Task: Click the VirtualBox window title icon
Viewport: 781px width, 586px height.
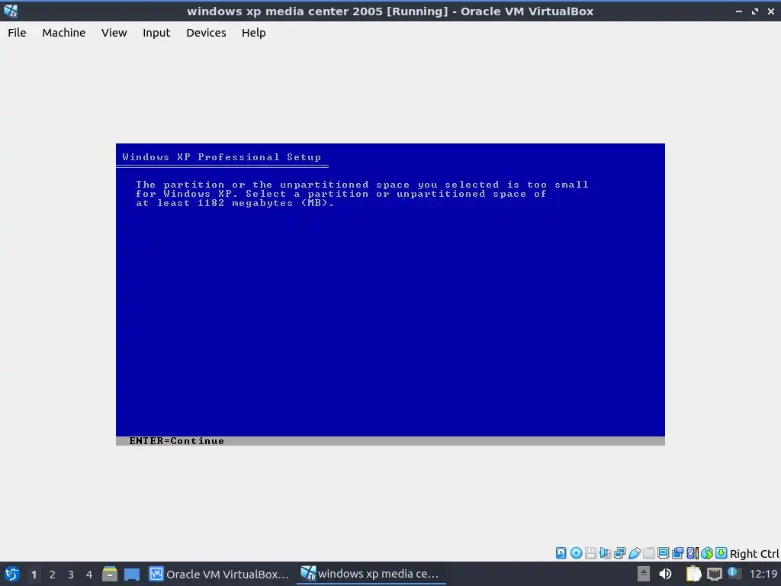Action: 11,11
